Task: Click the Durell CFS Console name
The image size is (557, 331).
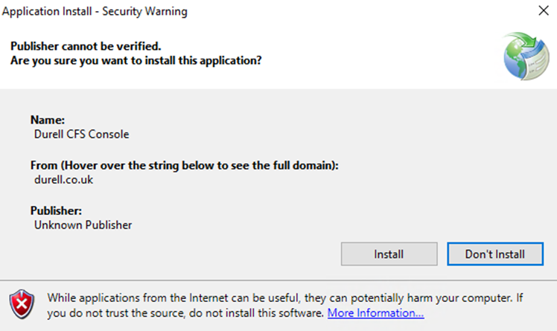Action: [x=81, y=135]
